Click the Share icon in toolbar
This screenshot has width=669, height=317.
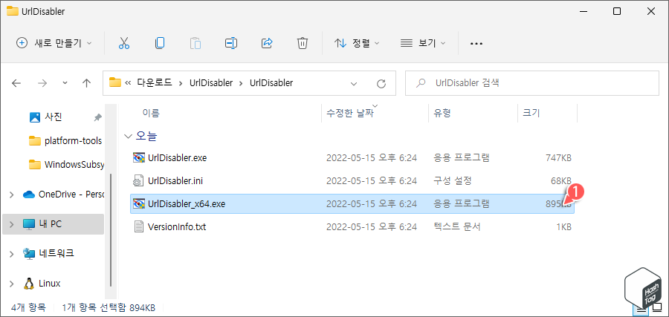tap(267, 43)
